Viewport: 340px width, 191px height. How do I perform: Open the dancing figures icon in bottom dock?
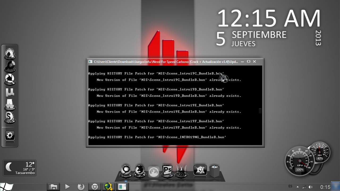(181, 171)
